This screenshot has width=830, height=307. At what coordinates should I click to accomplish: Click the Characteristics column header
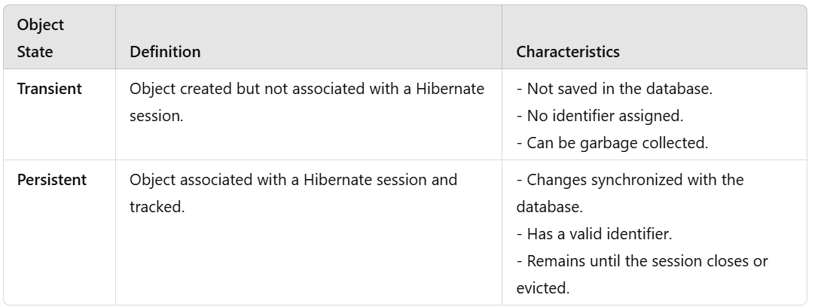tap(568, 52)
